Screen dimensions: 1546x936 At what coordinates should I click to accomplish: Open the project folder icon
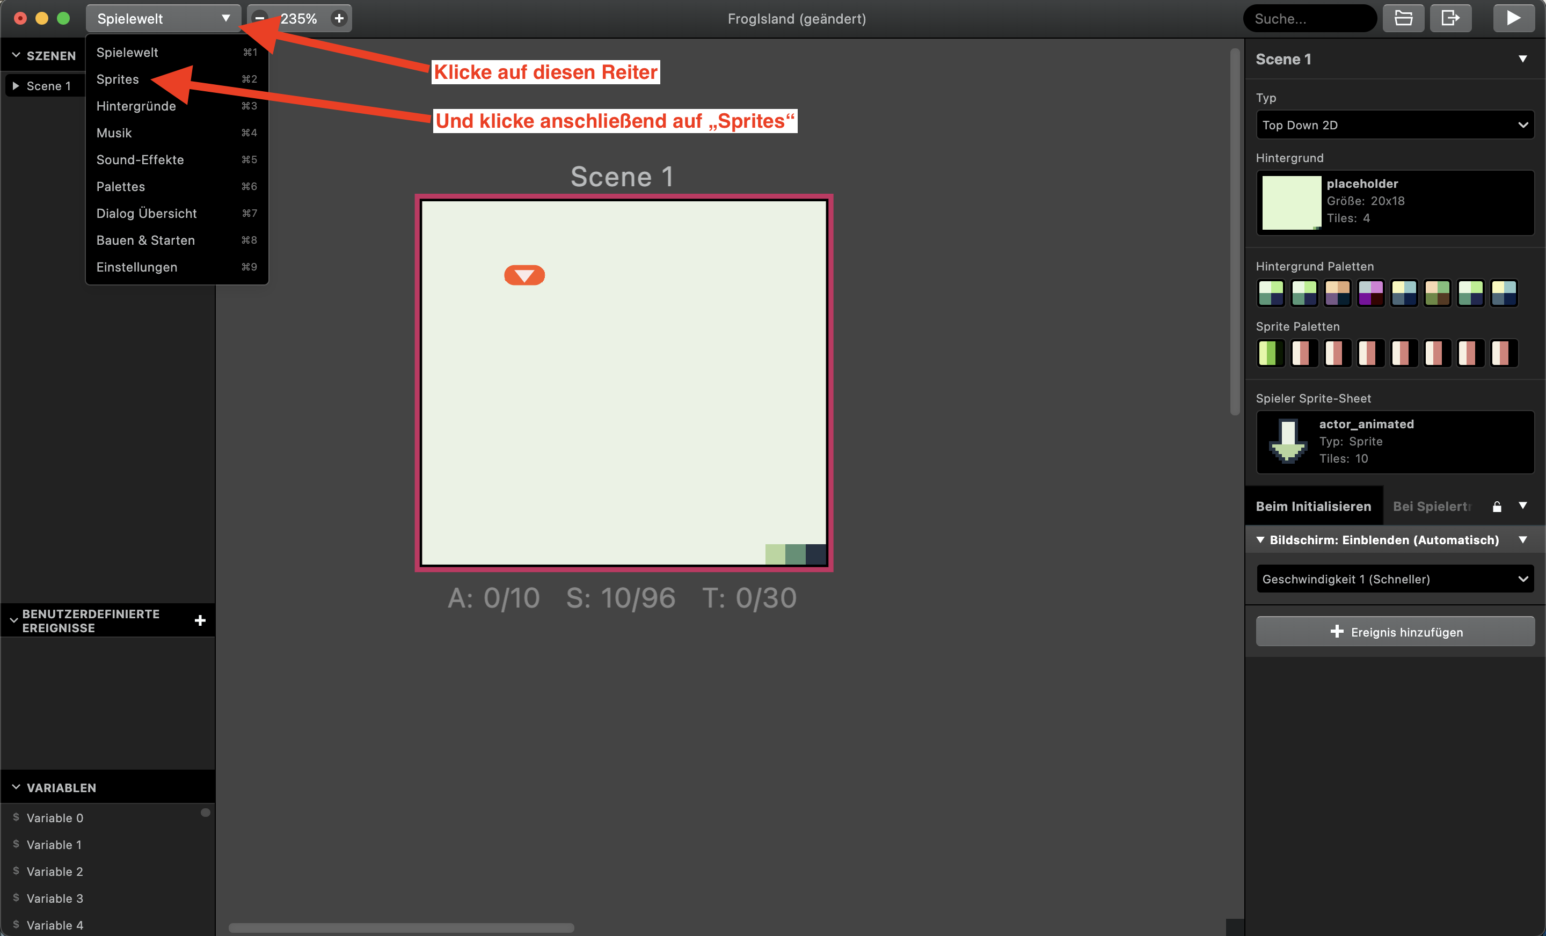coord(1403,18)
